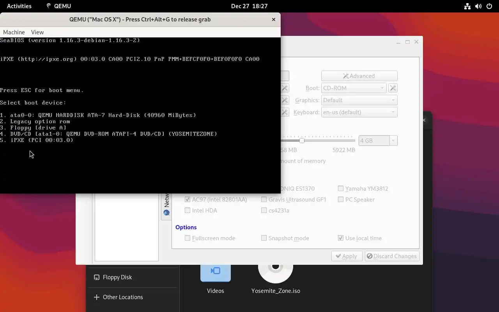This screenshot has height=312, width=499.
Task: Click boot entry 4 DVD/CD YOSEMITEZONE
Action: [x=109, y=134]
